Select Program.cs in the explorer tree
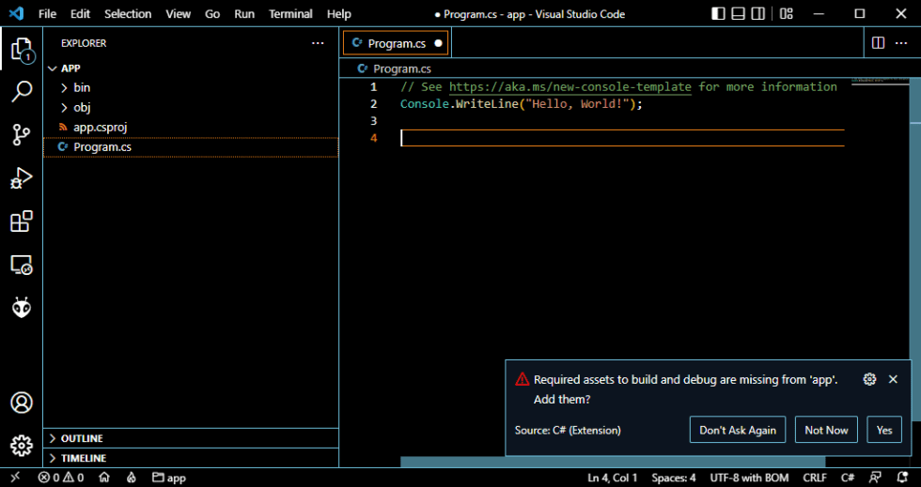 click(x=191, y=147)
